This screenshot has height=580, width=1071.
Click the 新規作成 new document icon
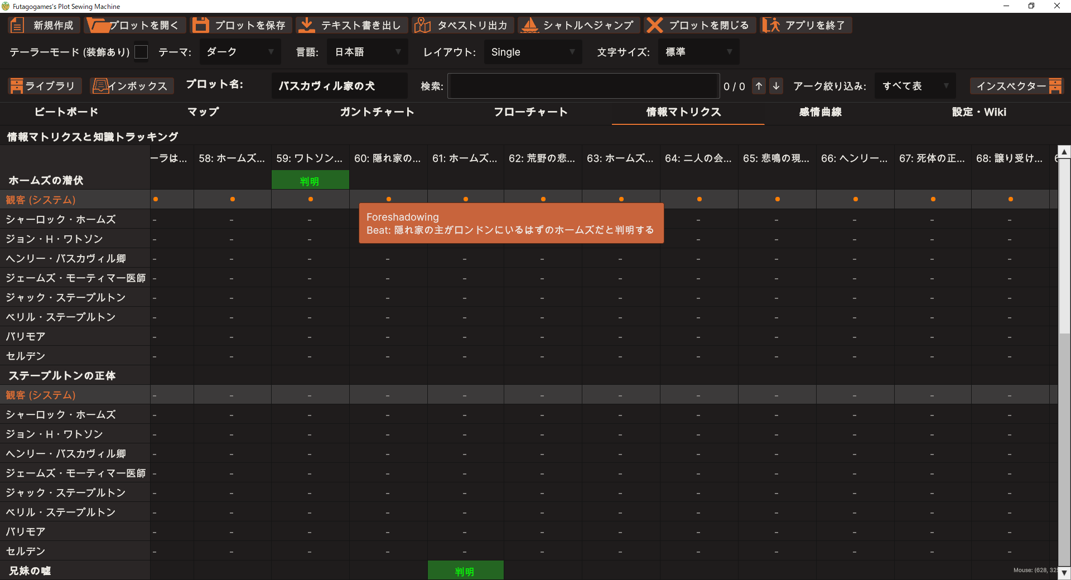(x=17, y=25)
